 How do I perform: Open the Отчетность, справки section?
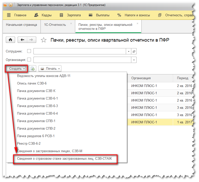tap(180, 15)
